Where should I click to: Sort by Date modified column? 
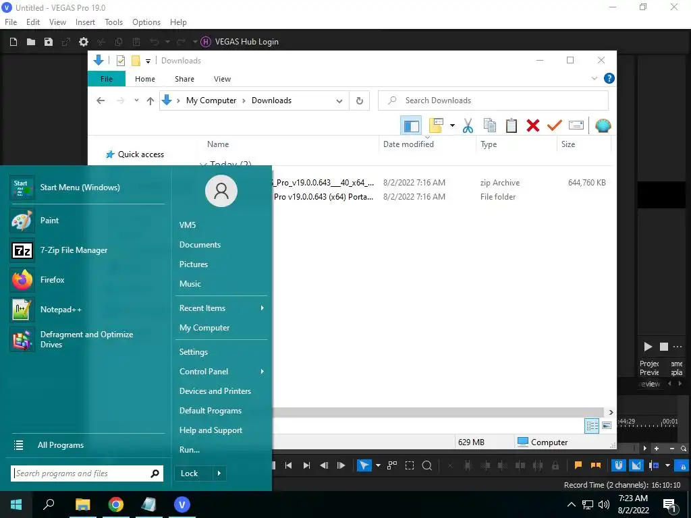tap(408, 144)
